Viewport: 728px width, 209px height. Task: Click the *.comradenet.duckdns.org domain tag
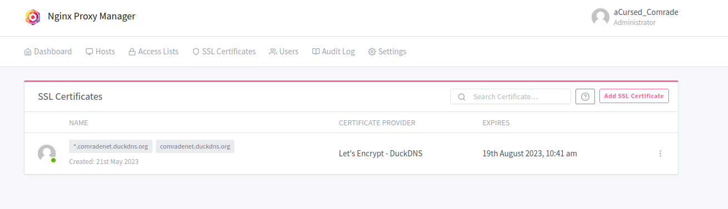pos(111,146)
